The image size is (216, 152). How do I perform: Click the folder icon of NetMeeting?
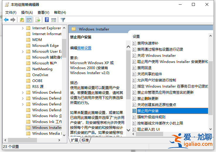click(x=28, y=69)
